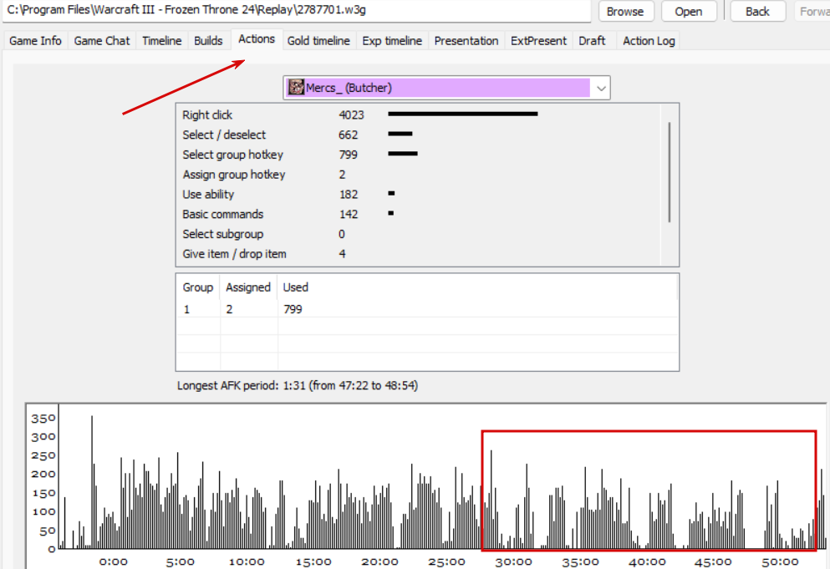The width and height of the screenshot is (830, 569).
Task: Go to the Draft tab
Action: 592,41
